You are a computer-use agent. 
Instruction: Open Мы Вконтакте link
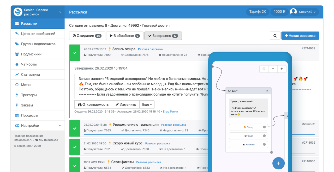[47, 140]
